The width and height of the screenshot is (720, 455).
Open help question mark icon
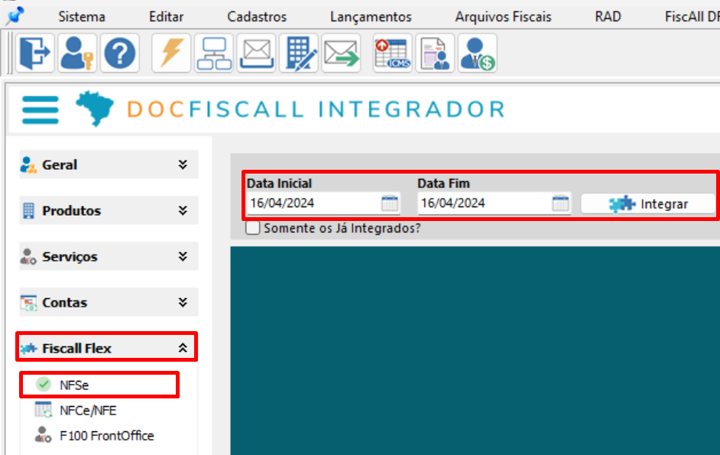(x=119, y=53)
